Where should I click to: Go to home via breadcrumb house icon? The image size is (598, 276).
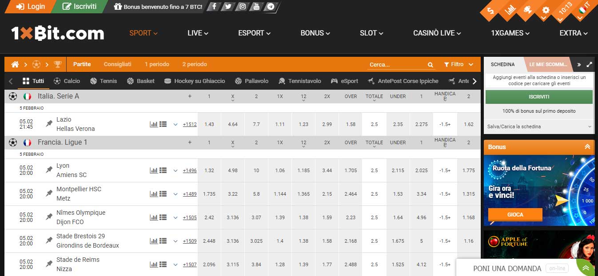(x=15, y=64)
